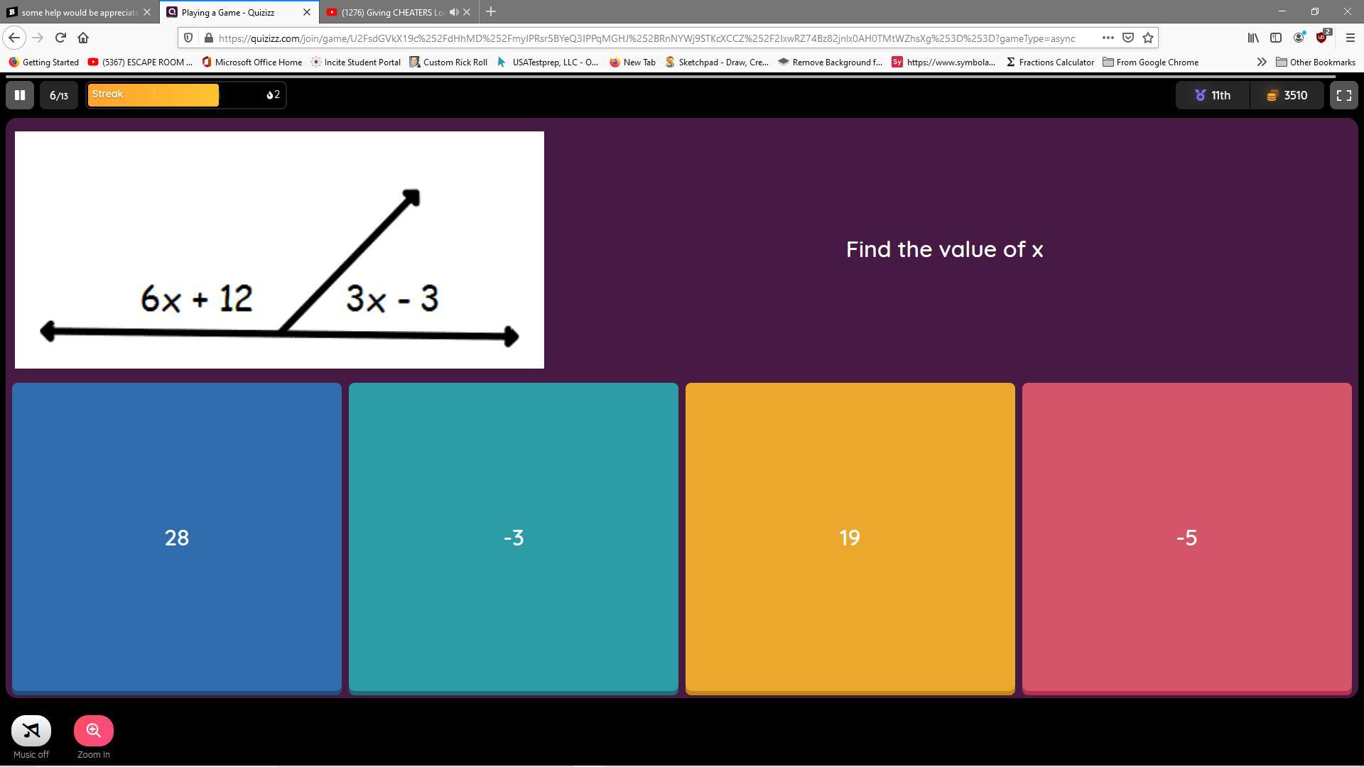Turn music off
1364x767 pixels.
pyautogui.click(x=31, y=731)
